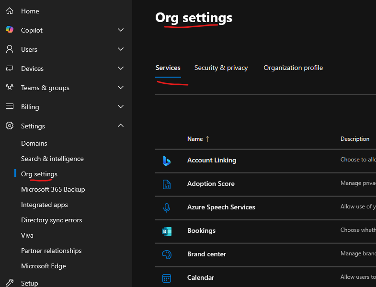The height and width of the screenshot is (287, 376).
Task: Open Teams & groups navigation item
Action: 45,88
